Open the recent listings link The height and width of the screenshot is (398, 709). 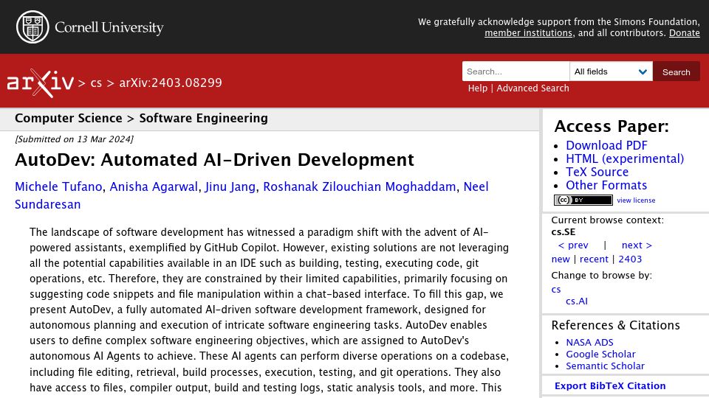[x=594, y=259]
